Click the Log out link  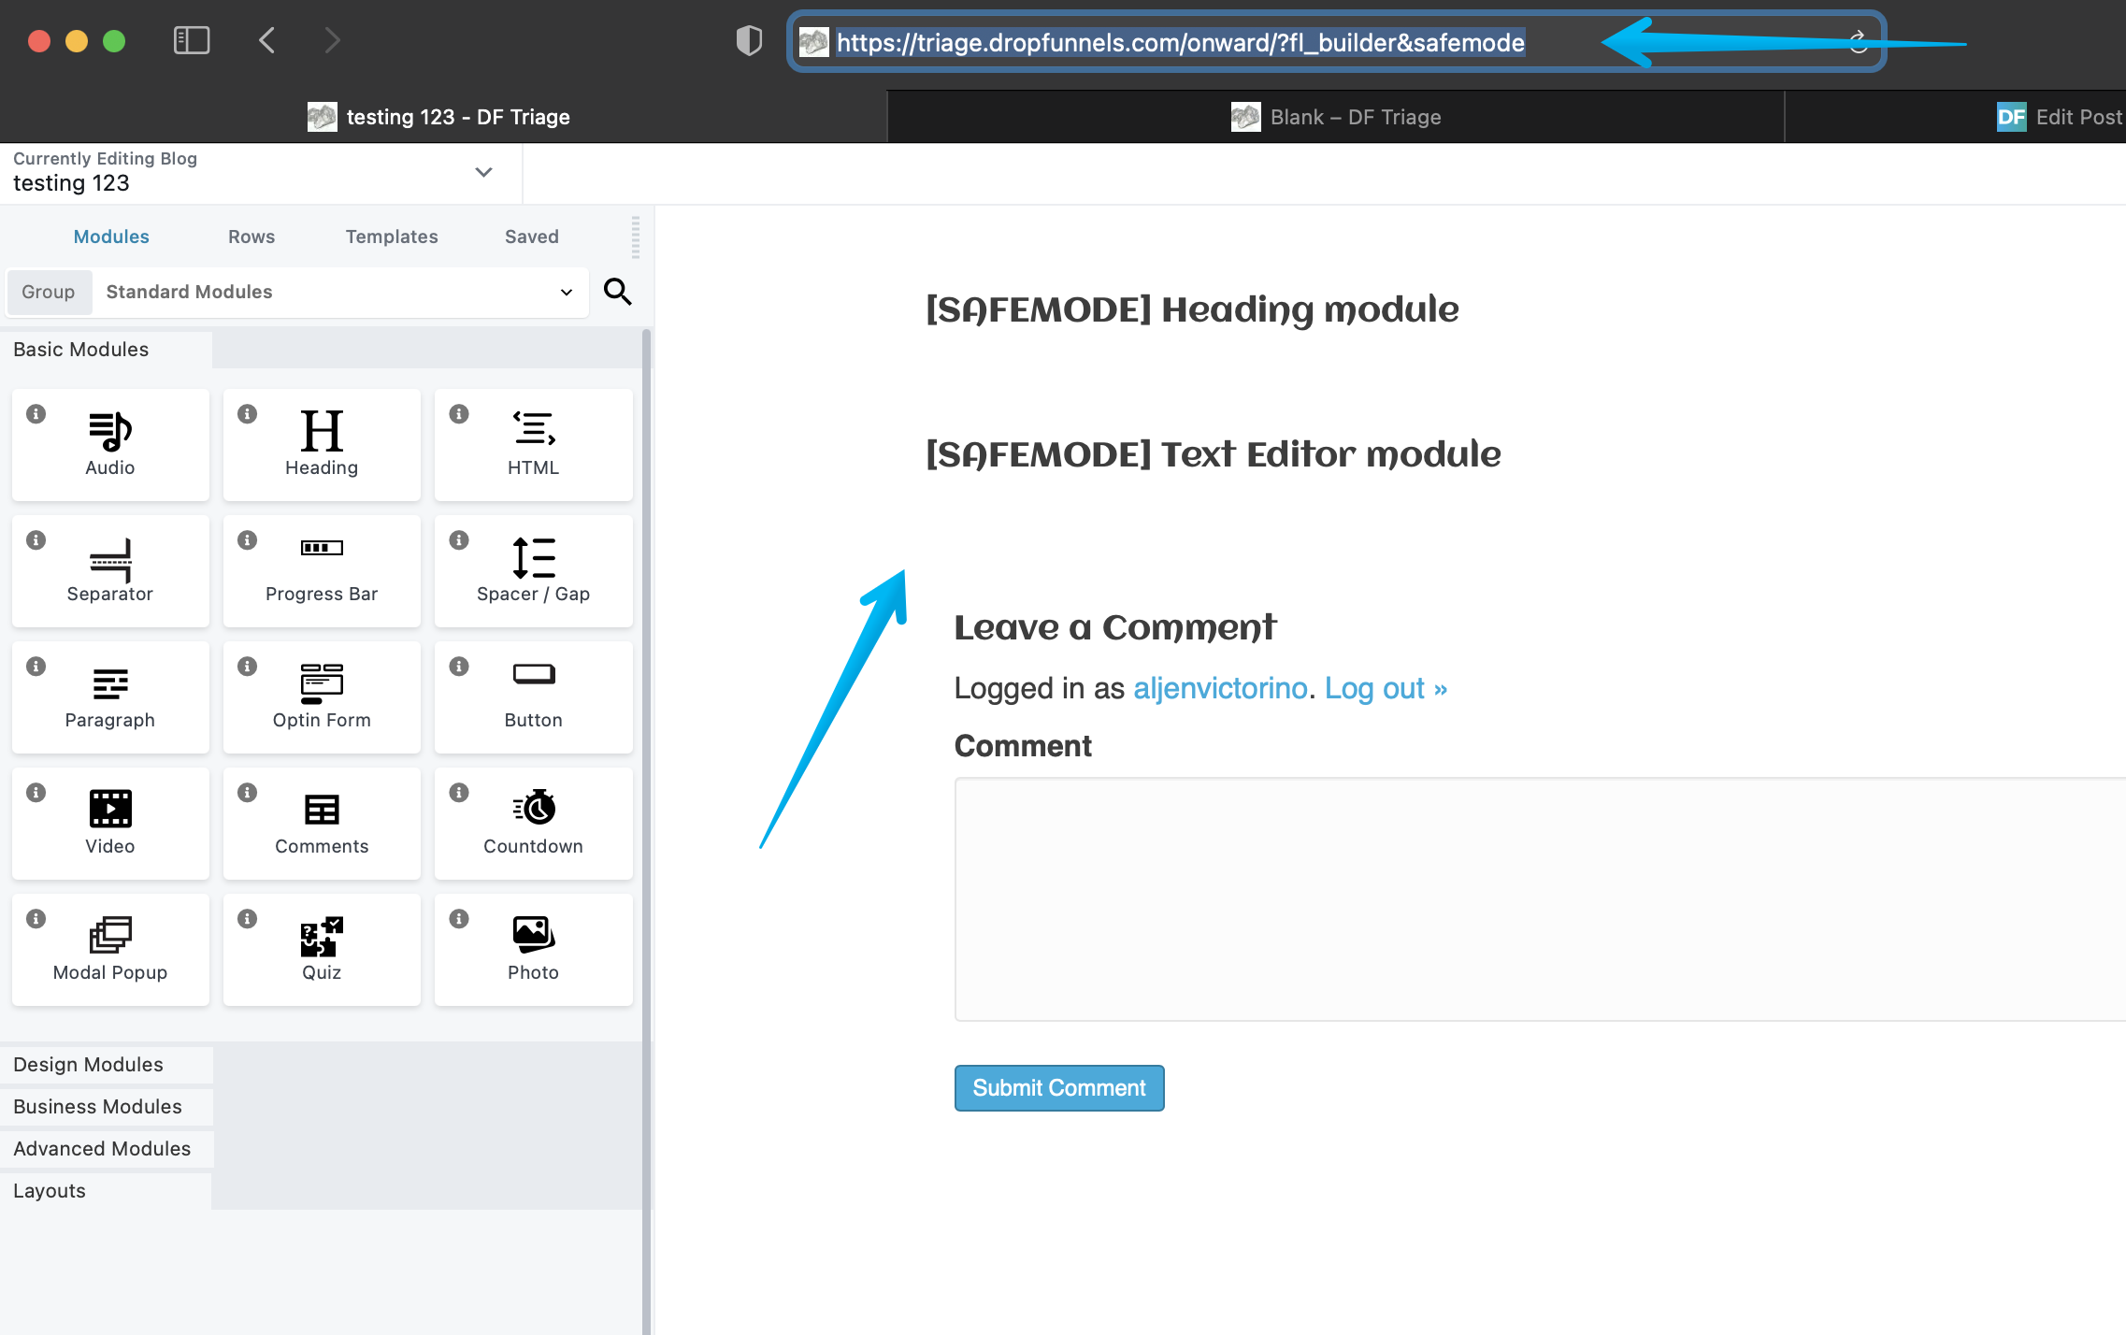1384,687
